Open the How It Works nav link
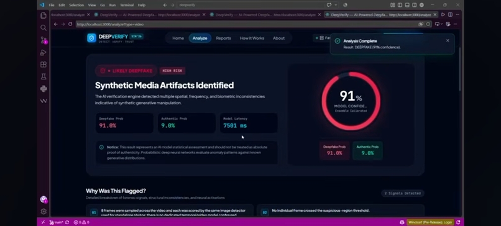 (252, 38)
